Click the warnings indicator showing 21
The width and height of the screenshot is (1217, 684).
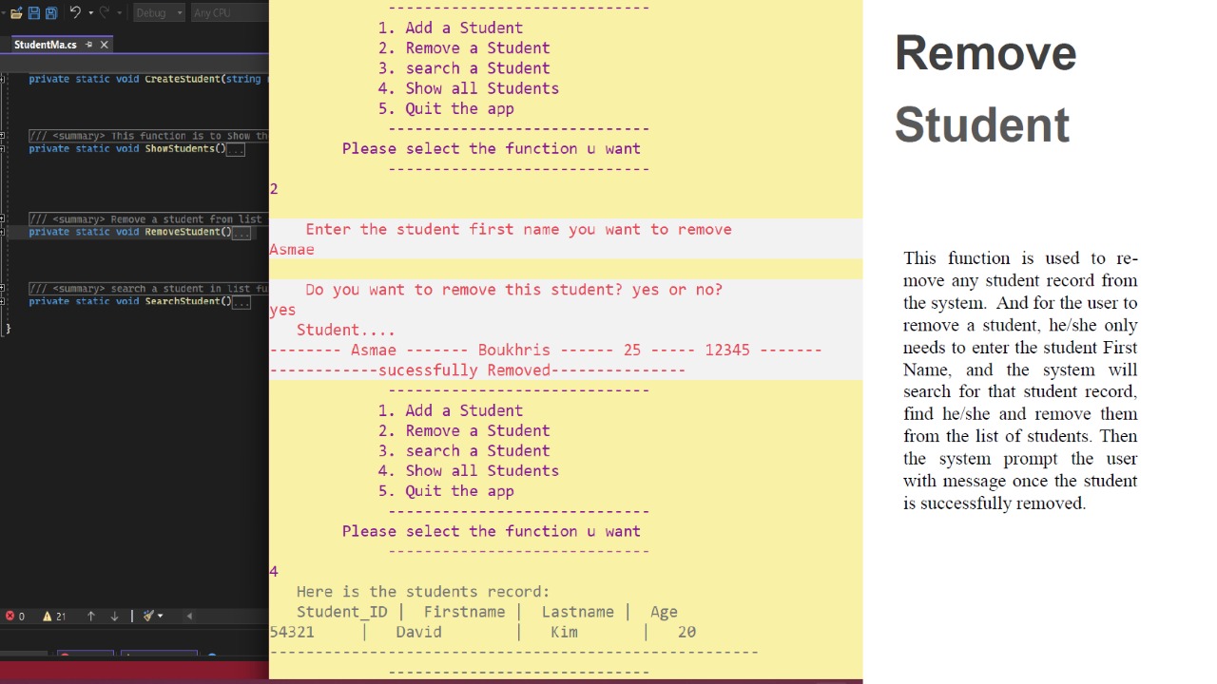(x=53, y=616)
